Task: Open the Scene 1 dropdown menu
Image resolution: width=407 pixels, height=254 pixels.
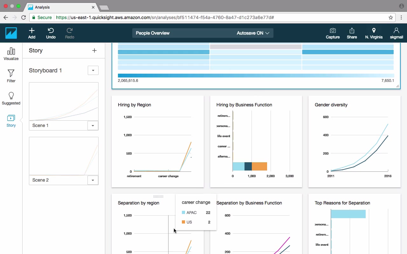Action: point(93,125)
